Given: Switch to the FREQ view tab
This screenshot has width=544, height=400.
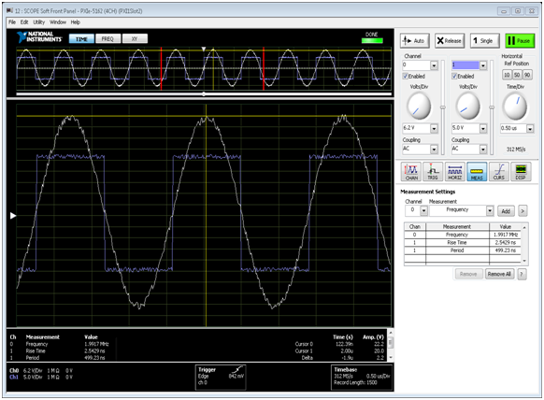Looking at the screenshot, I should point(107,39).
